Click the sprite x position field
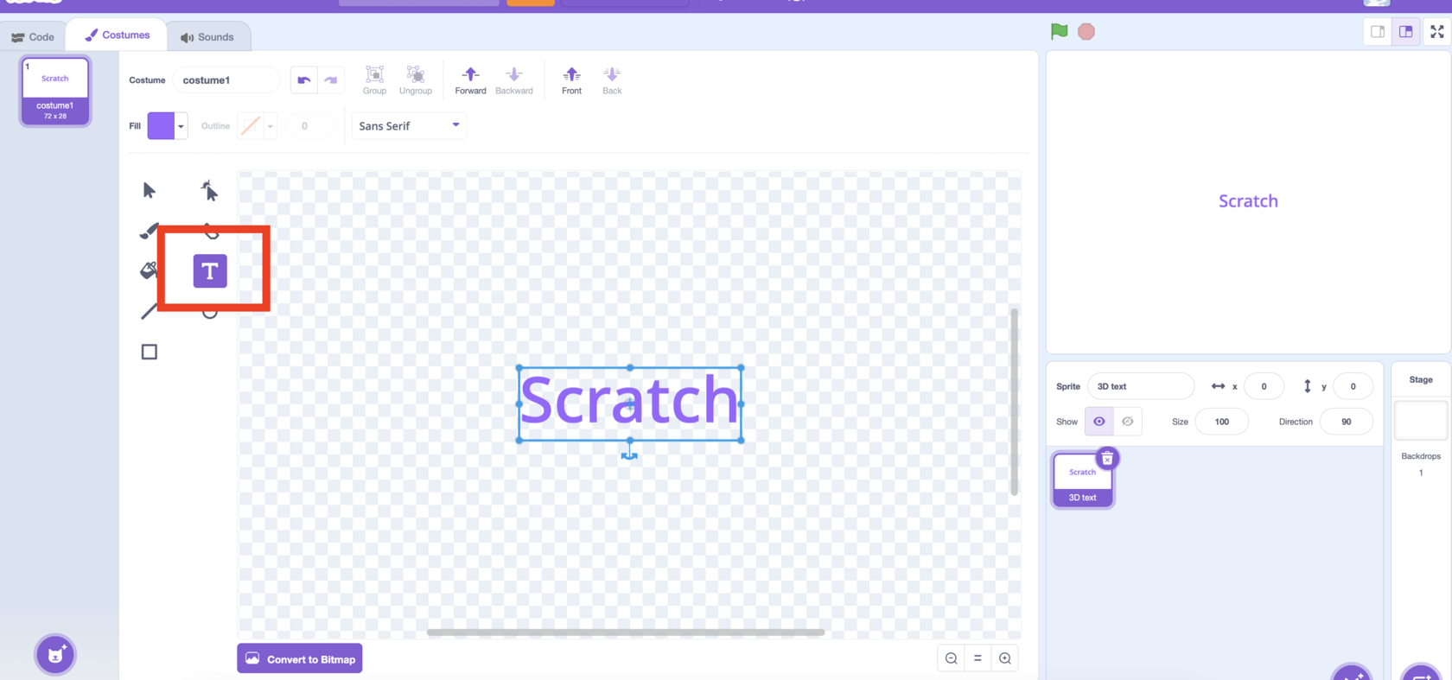Screen dimensions: 1452x680 coord(1264,386)
